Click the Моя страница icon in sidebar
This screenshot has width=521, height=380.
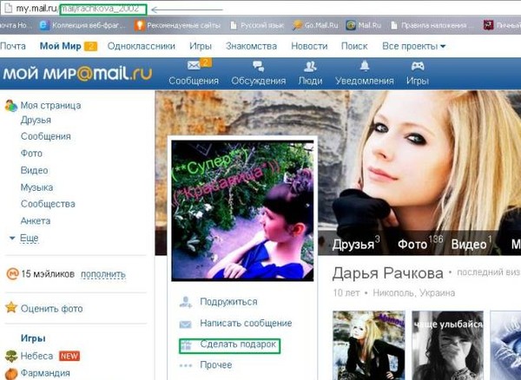click(10, 106)
